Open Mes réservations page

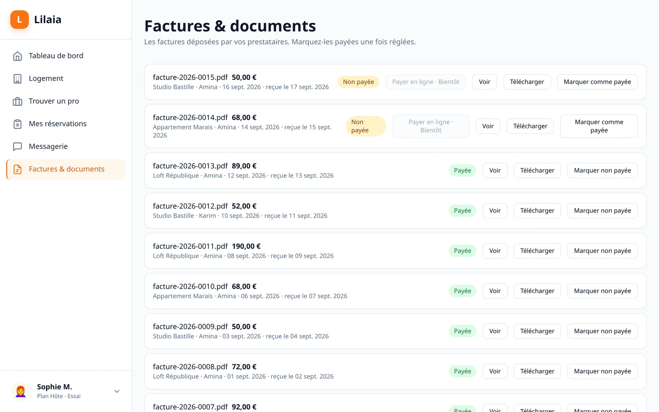point(66,124)
